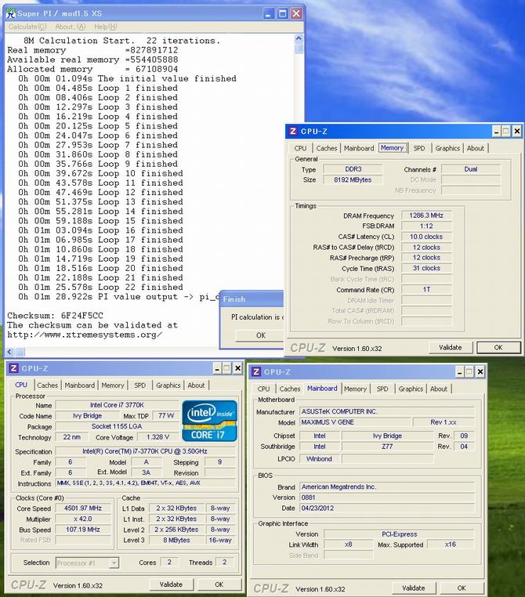Click the Super PI title bar icon
Screen dimensions: 525x597
12,13
